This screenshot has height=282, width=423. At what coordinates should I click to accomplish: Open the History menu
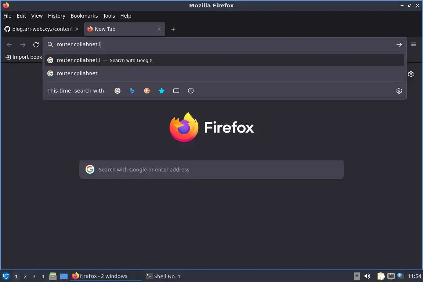pyautogui.click(x=57, y=16)
